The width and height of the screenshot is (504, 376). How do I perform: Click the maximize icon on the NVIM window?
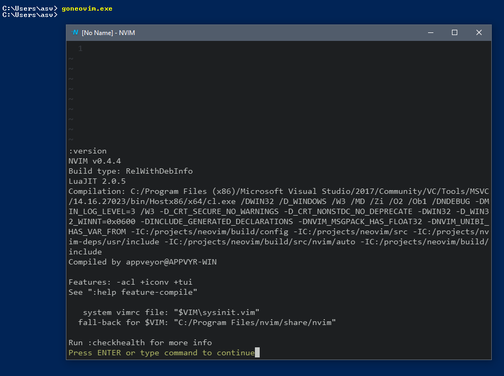(x=455, y=32)
